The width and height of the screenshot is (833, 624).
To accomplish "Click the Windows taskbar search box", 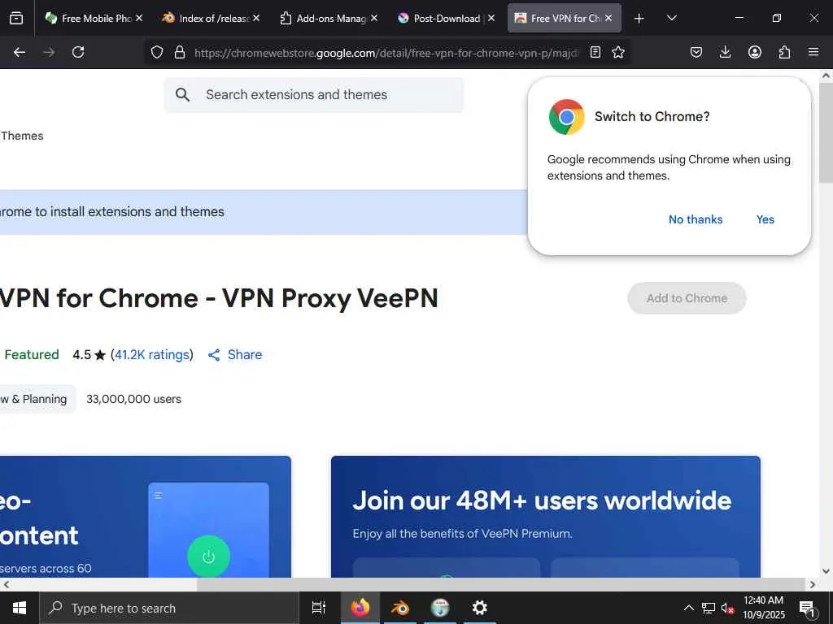I will pos(169,608).
